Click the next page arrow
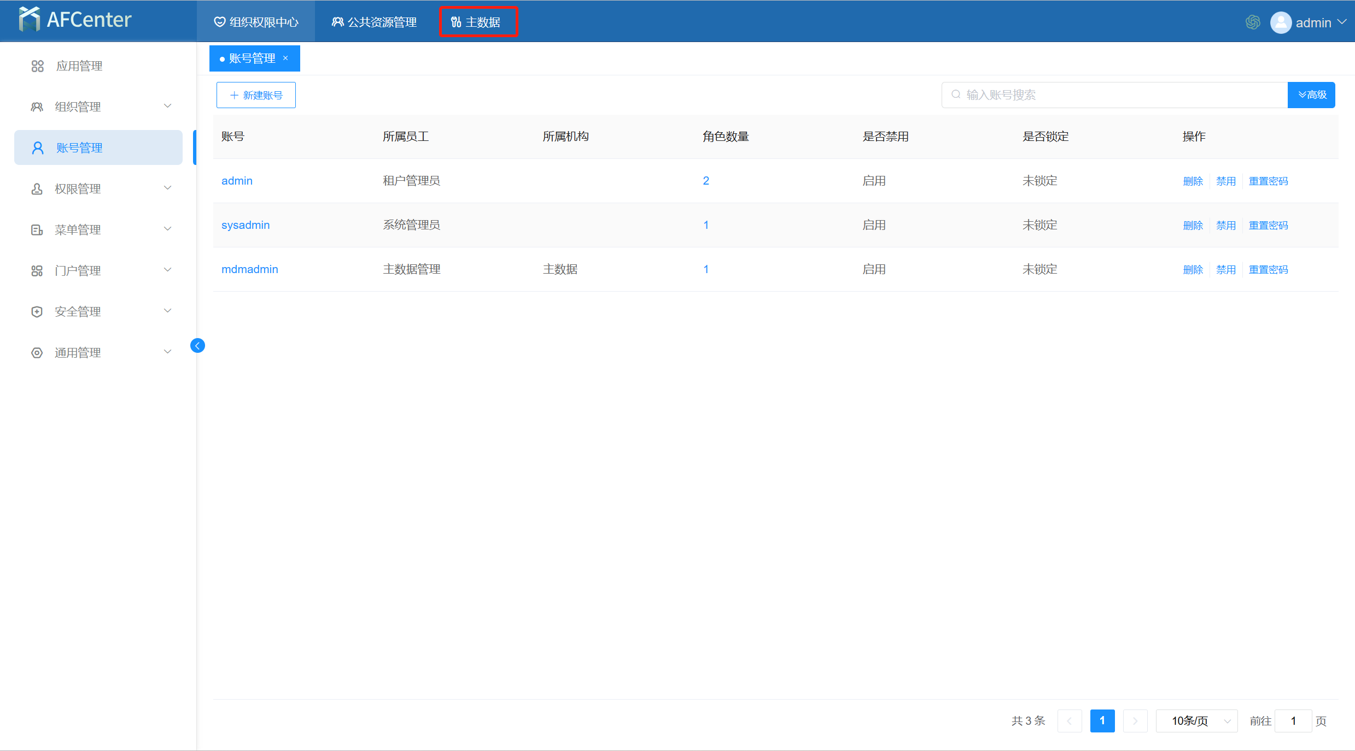 [1135, 721]
